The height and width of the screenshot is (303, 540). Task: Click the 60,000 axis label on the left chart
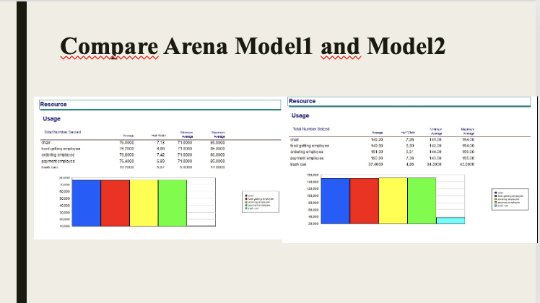(x=65, y=191)
